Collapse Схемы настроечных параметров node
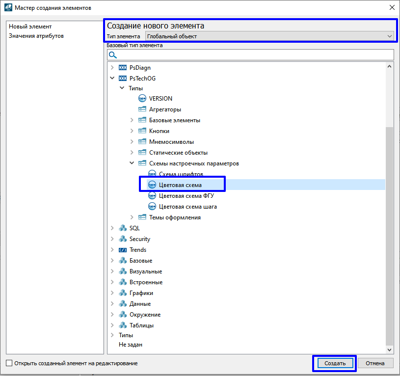This screenshot has width=400, height=376. [132, 163]
